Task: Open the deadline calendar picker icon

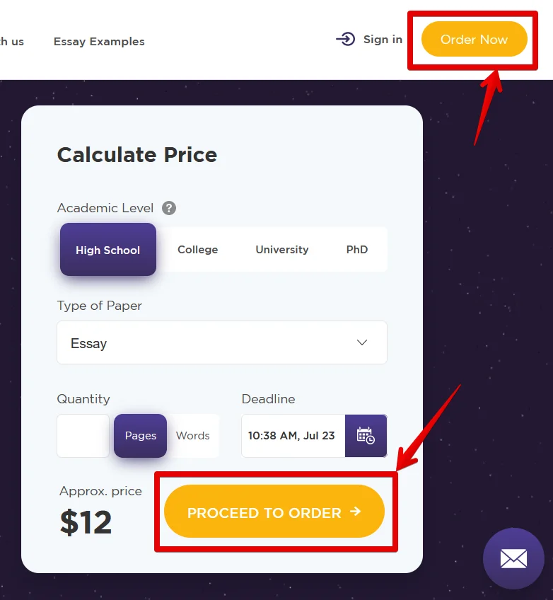Action: [366, 436]
